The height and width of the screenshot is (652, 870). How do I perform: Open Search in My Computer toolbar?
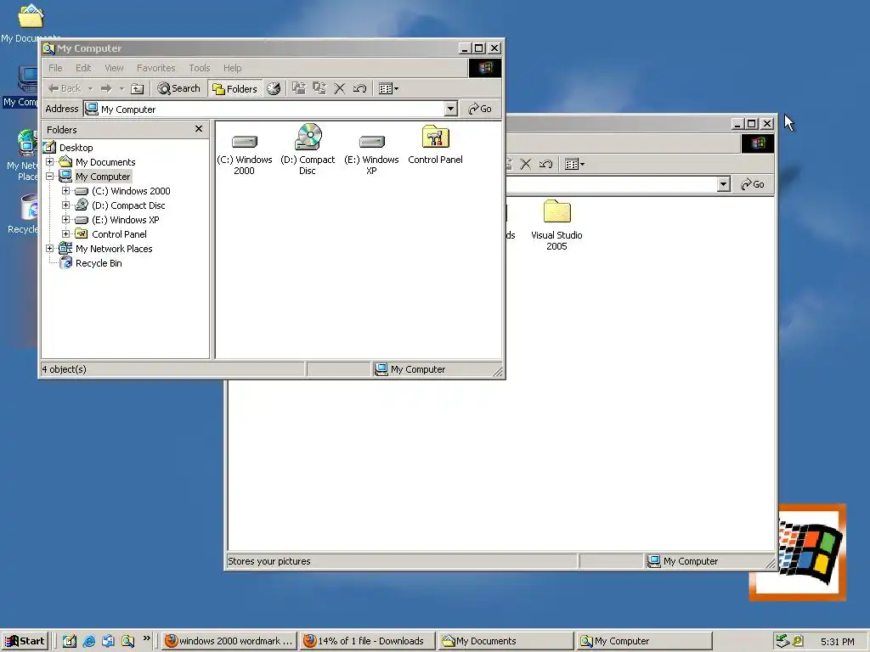(178, 88)
